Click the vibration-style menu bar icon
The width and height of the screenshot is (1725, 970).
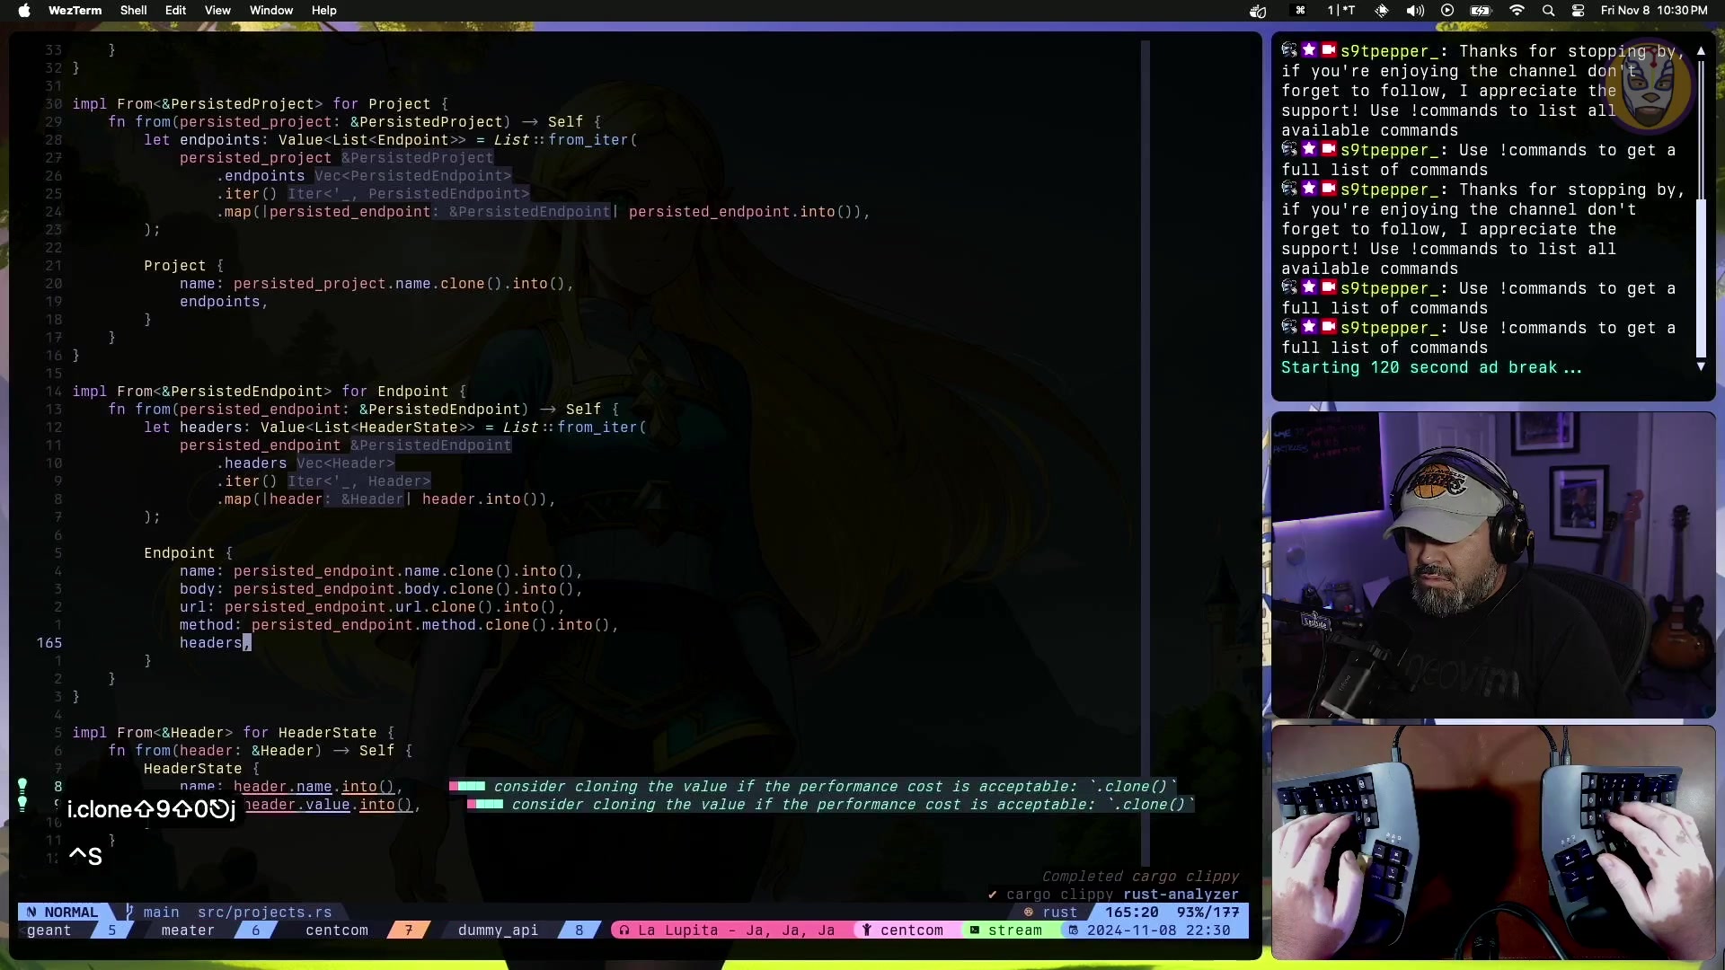1382,11
